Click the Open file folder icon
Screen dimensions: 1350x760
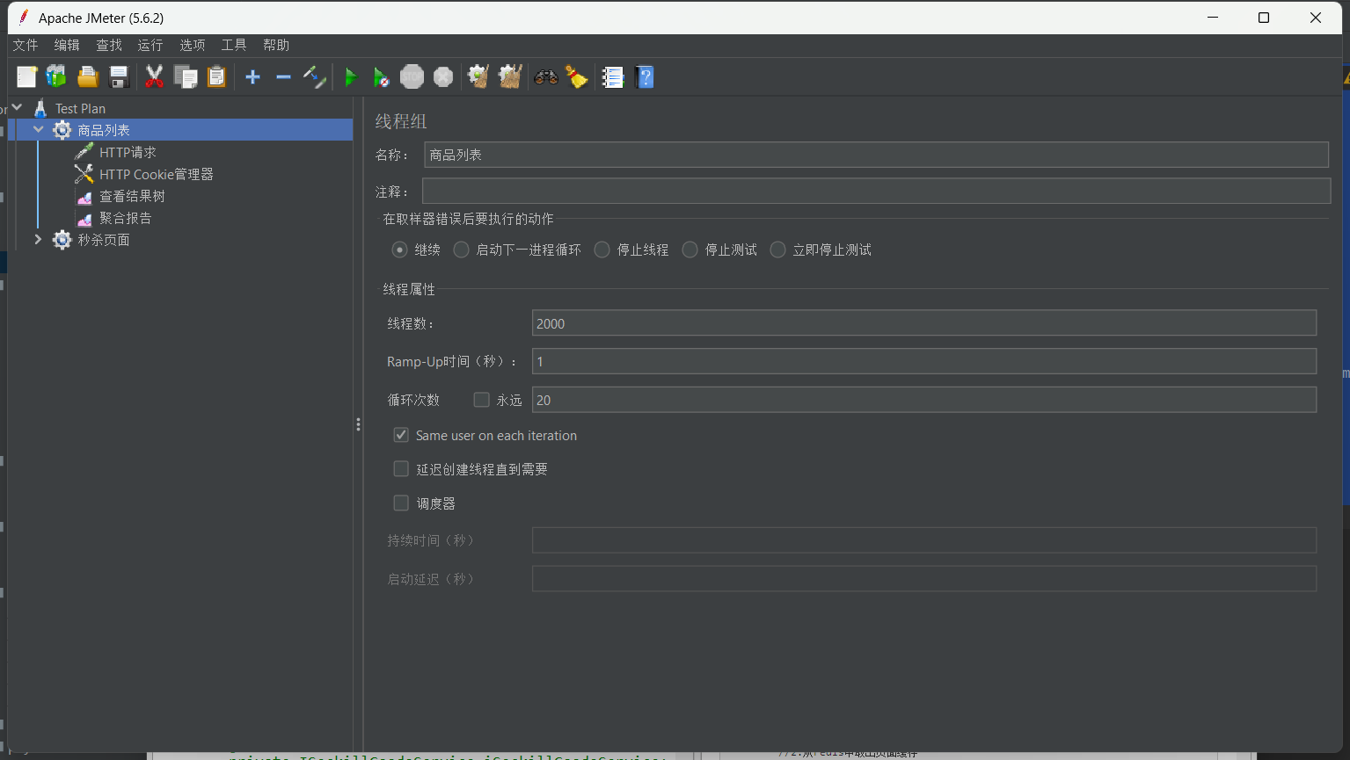tap(88, 77)
